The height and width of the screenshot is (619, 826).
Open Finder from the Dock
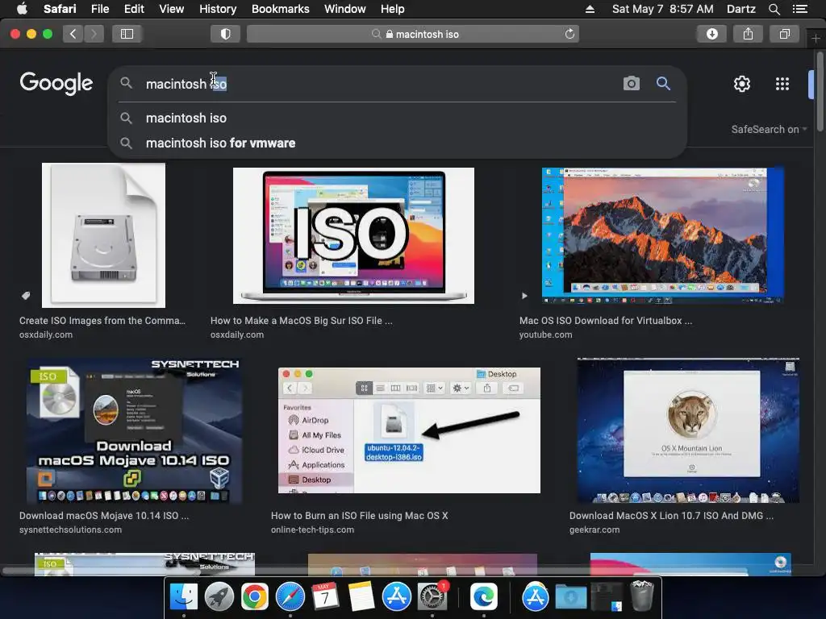pos(184,597)
